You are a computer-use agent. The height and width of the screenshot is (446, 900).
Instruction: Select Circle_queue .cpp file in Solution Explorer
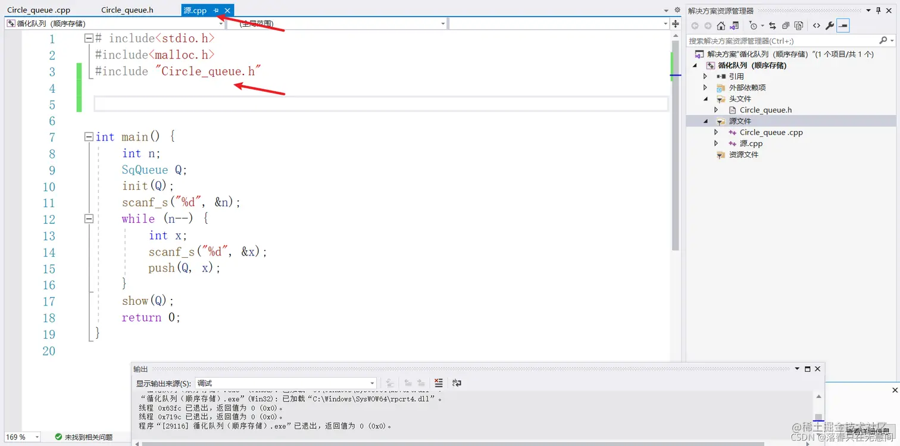pos(771,132)
